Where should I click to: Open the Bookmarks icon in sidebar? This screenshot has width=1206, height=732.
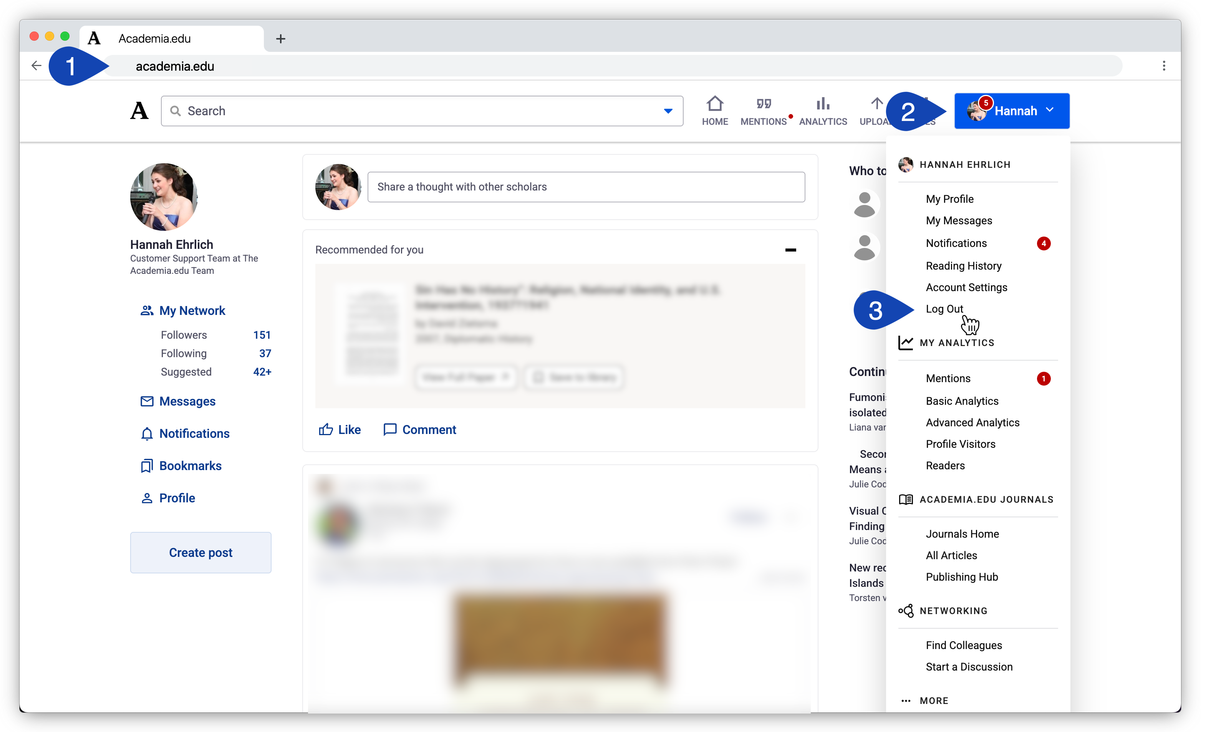click(147, 466)
